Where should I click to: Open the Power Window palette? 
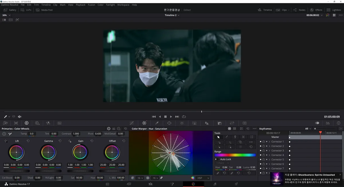tap(169, 123)
